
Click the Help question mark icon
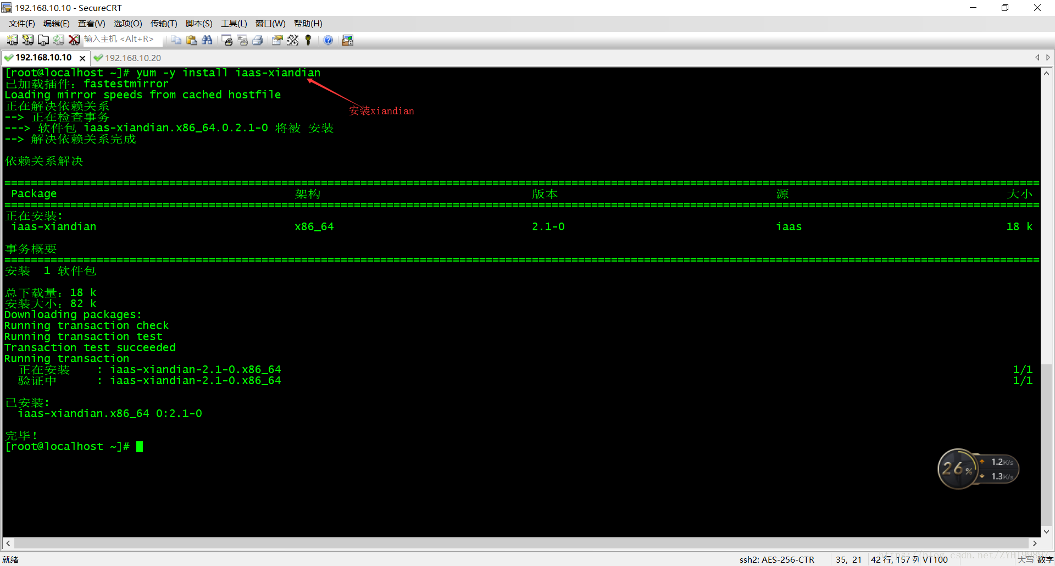[328, 40]
